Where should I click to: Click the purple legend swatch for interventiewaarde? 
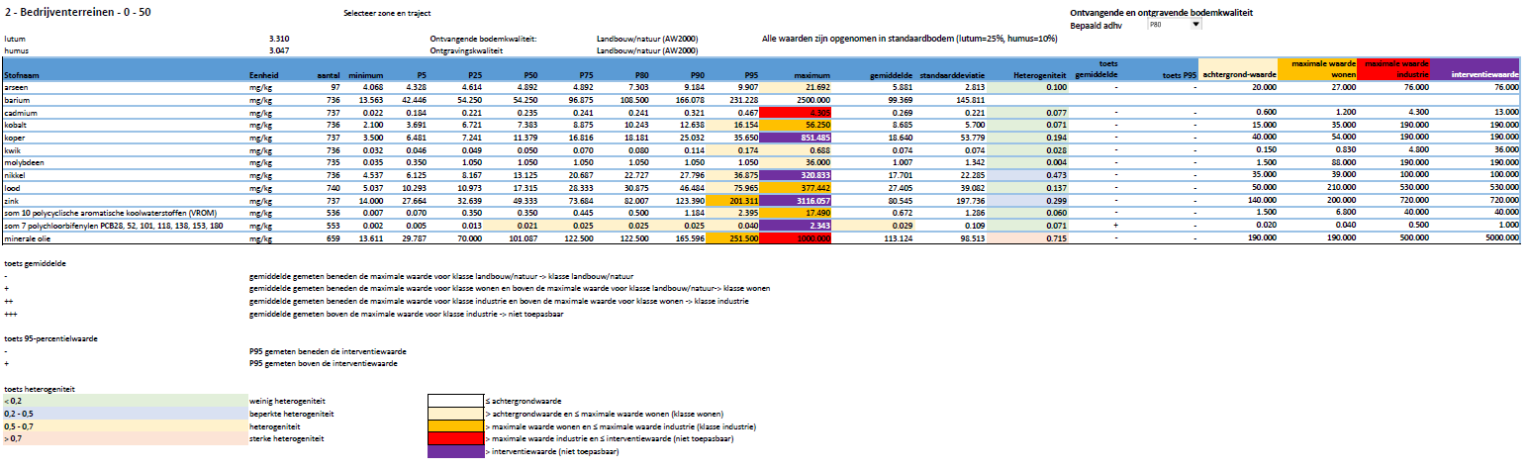pyautogui.click(x=456, y=451)
